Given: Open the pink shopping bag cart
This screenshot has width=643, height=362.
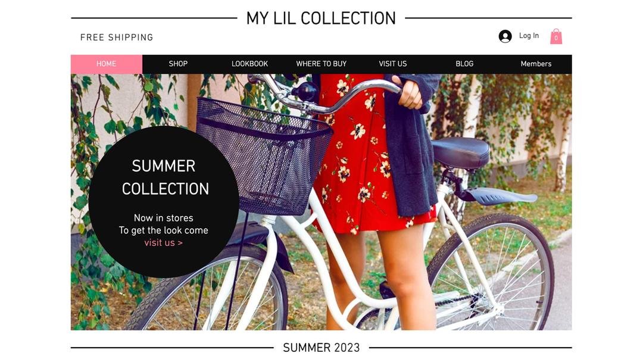Looking at the screenshot, I should point(555,36).
